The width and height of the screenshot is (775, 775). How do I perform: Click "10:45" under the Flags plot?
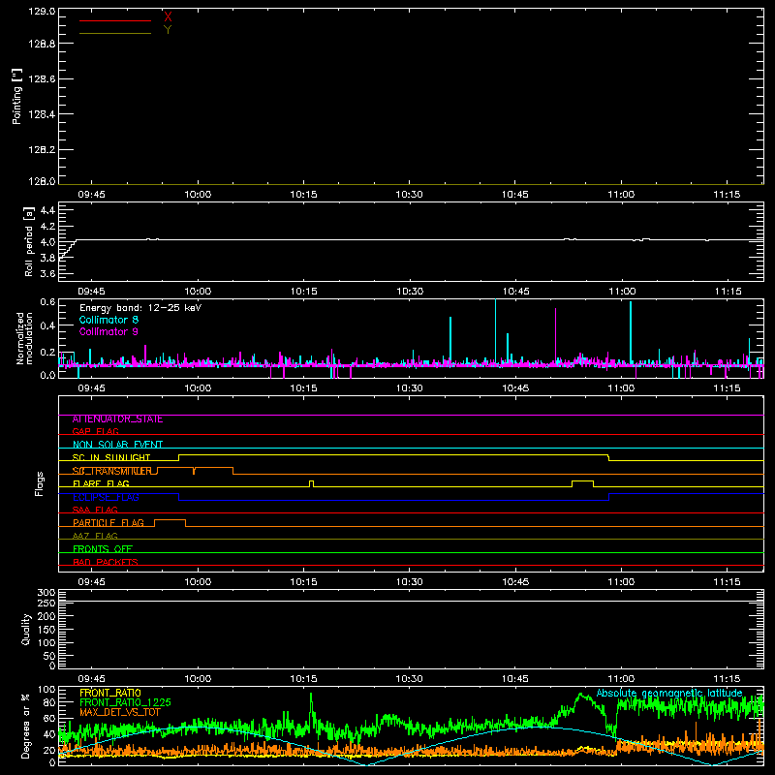point(515,582)
